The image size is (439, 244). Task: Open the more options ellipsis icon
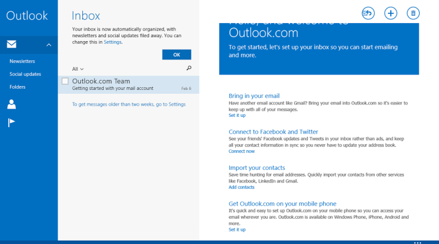[418, 241]
